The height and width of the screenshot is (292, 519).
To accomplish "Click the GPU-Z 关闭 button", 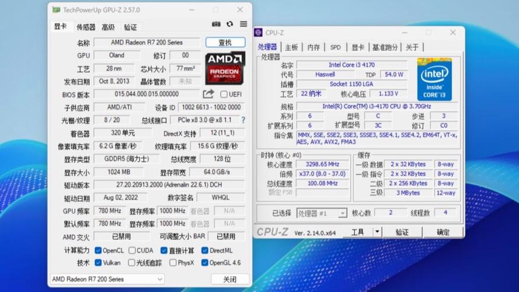I will (x=230, y=279).
